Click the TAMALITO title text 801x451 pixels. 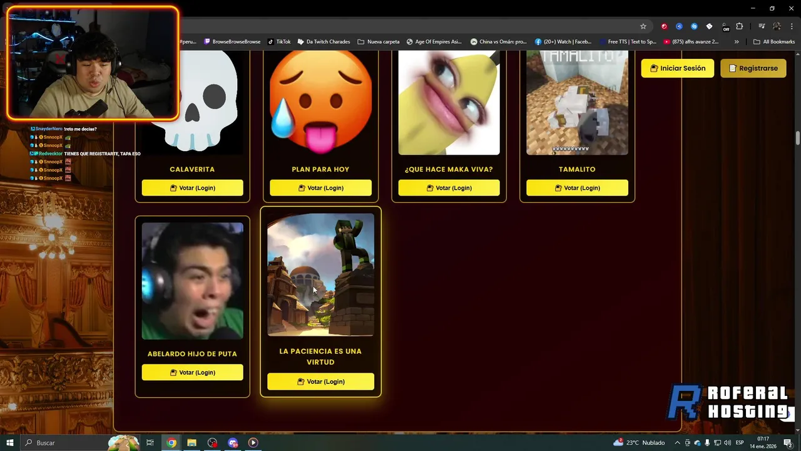[x=577, y=169]
